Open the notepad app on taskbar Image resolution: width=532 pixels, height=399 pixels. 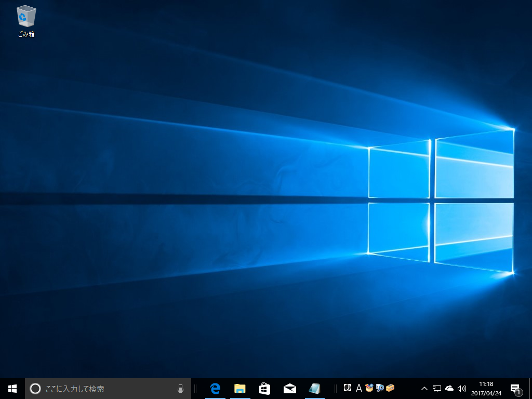coord(314,389)
